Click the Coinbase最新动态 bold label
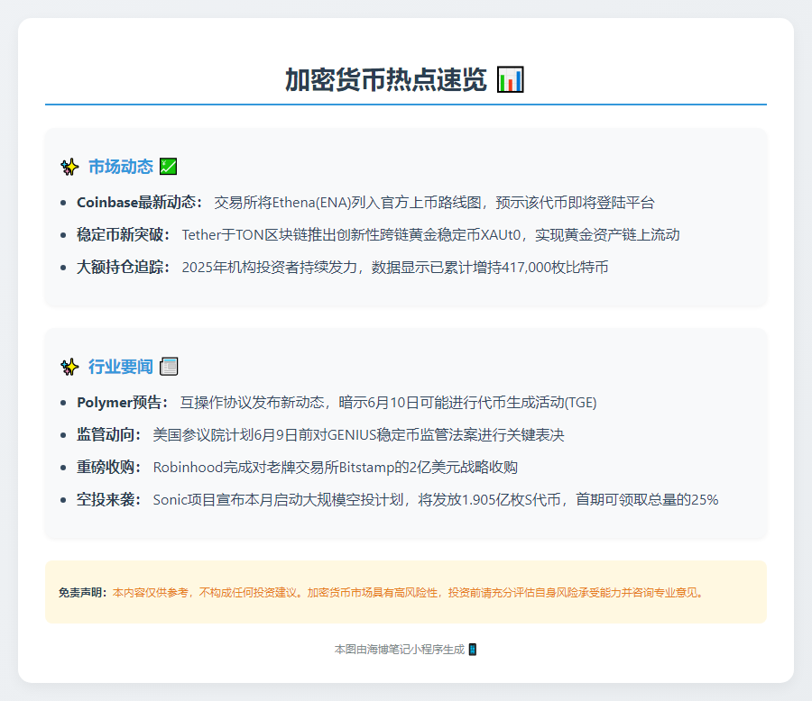812x701 pixels. [x=140, y=203]
